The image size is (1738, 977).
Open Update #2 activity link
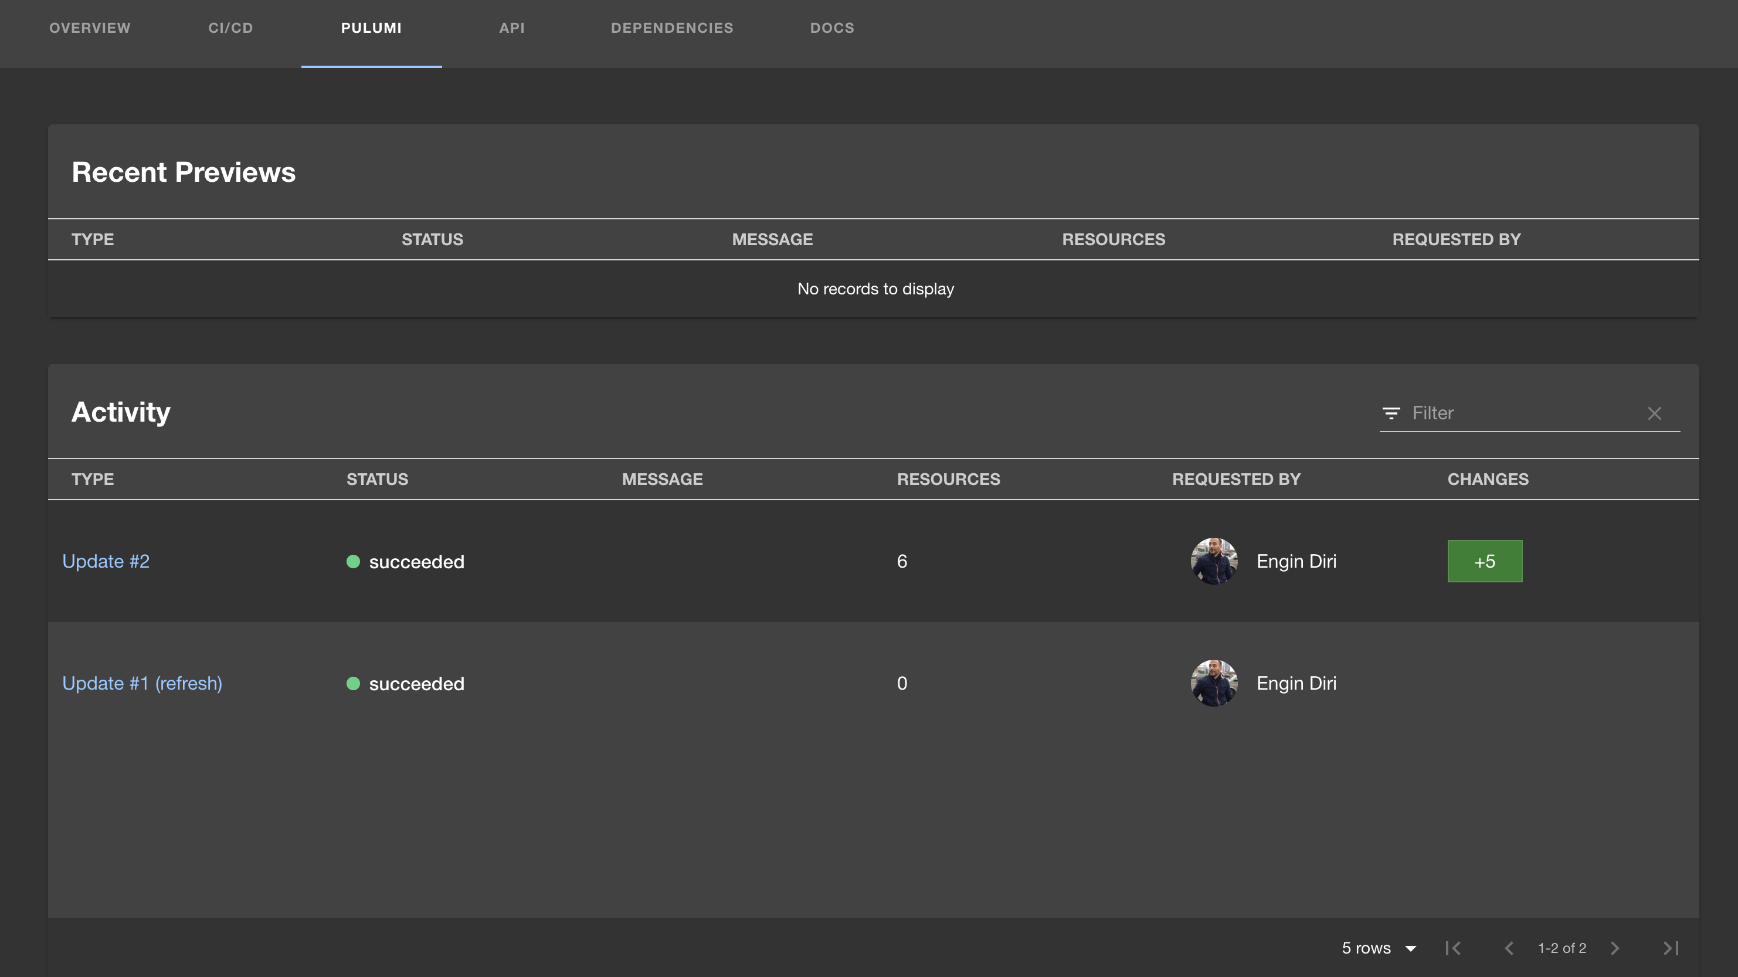point(106,560)
